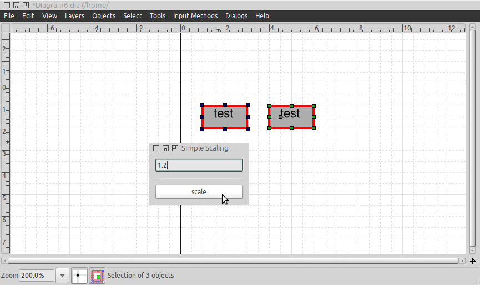Click first window icon of Simple Scaling dialog
480x285 pixels.
(156, 148)
